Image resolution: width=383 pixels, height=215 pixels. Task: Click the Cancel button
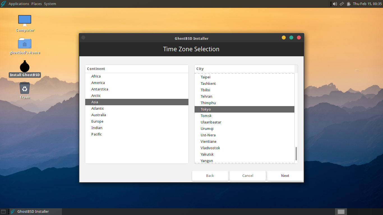pyautogui.click(x=248, y=176)
